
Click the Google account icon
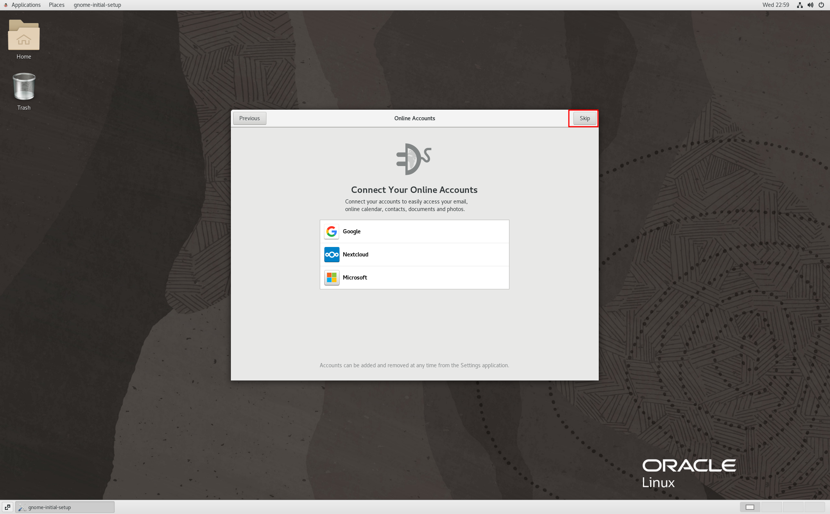coord(332,231)
